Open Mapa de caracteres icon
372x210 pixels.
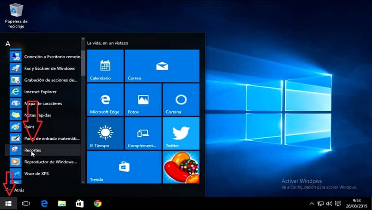[x=16, y=103]
